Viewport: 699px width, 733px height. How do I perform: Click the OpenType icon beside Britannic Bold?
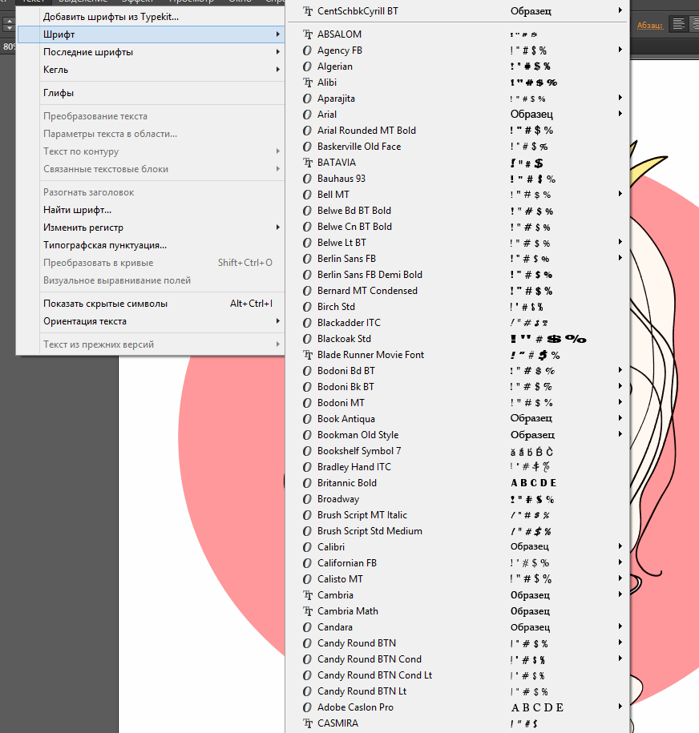tap(307, 483)
